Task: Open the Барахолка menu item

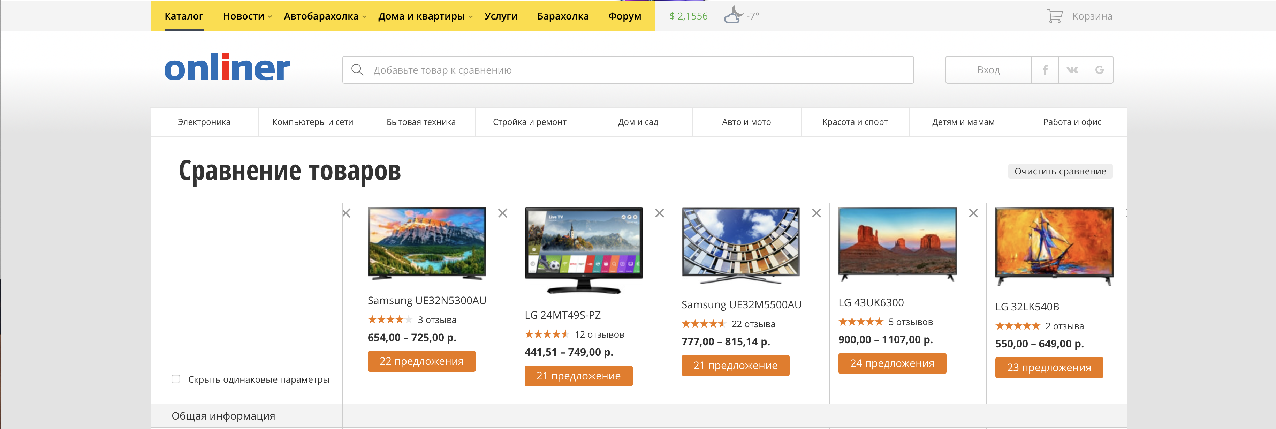Action: [563, 16]
